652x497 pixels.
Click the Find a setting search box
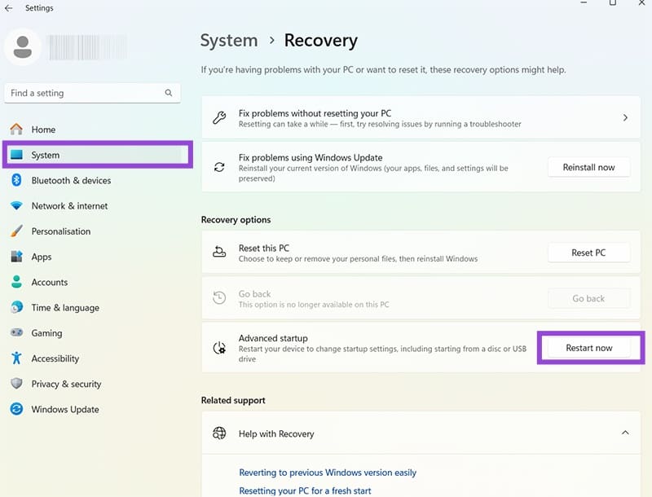coord(86,93)
